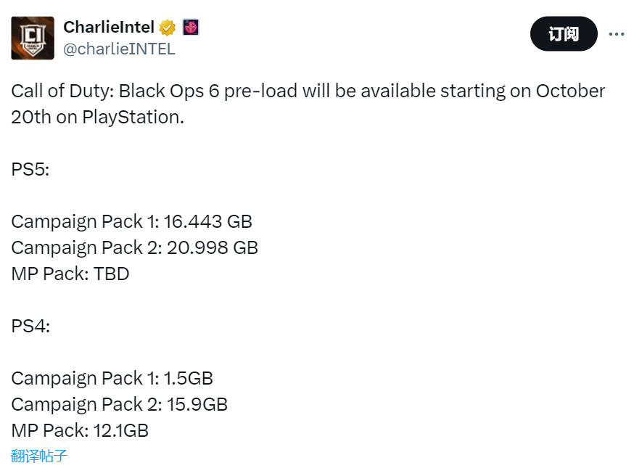Screen dimensions: 642x476
Task: Click the 翻译帖子 translate post link
Action: coord(39,456)
